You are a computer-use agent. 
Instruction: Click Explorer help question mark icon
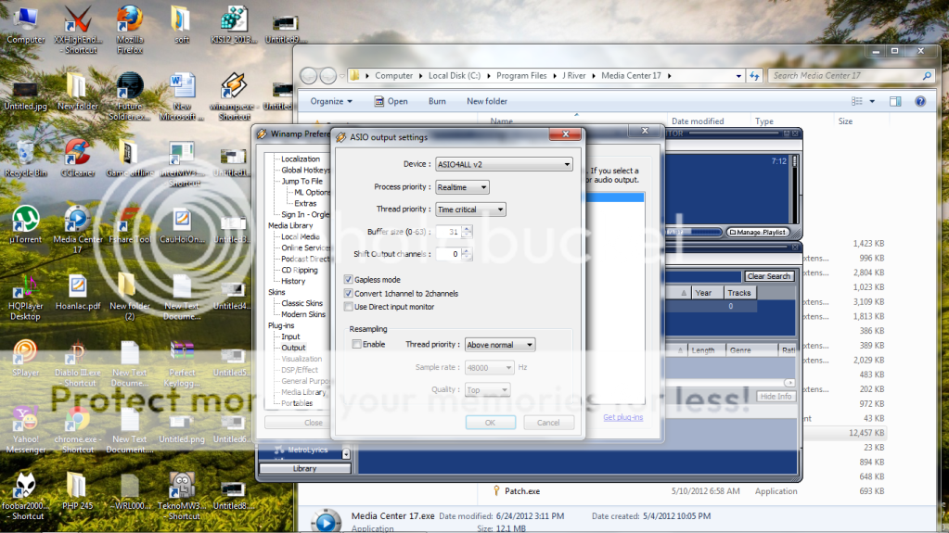[920, 102]
